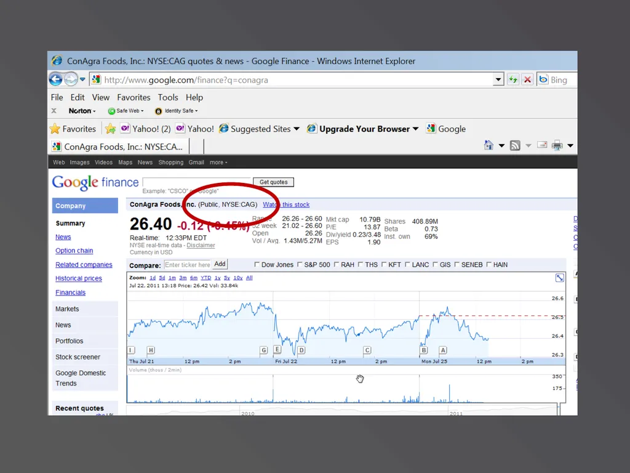Click the Add to Favorites Bar star

(110, 129)
